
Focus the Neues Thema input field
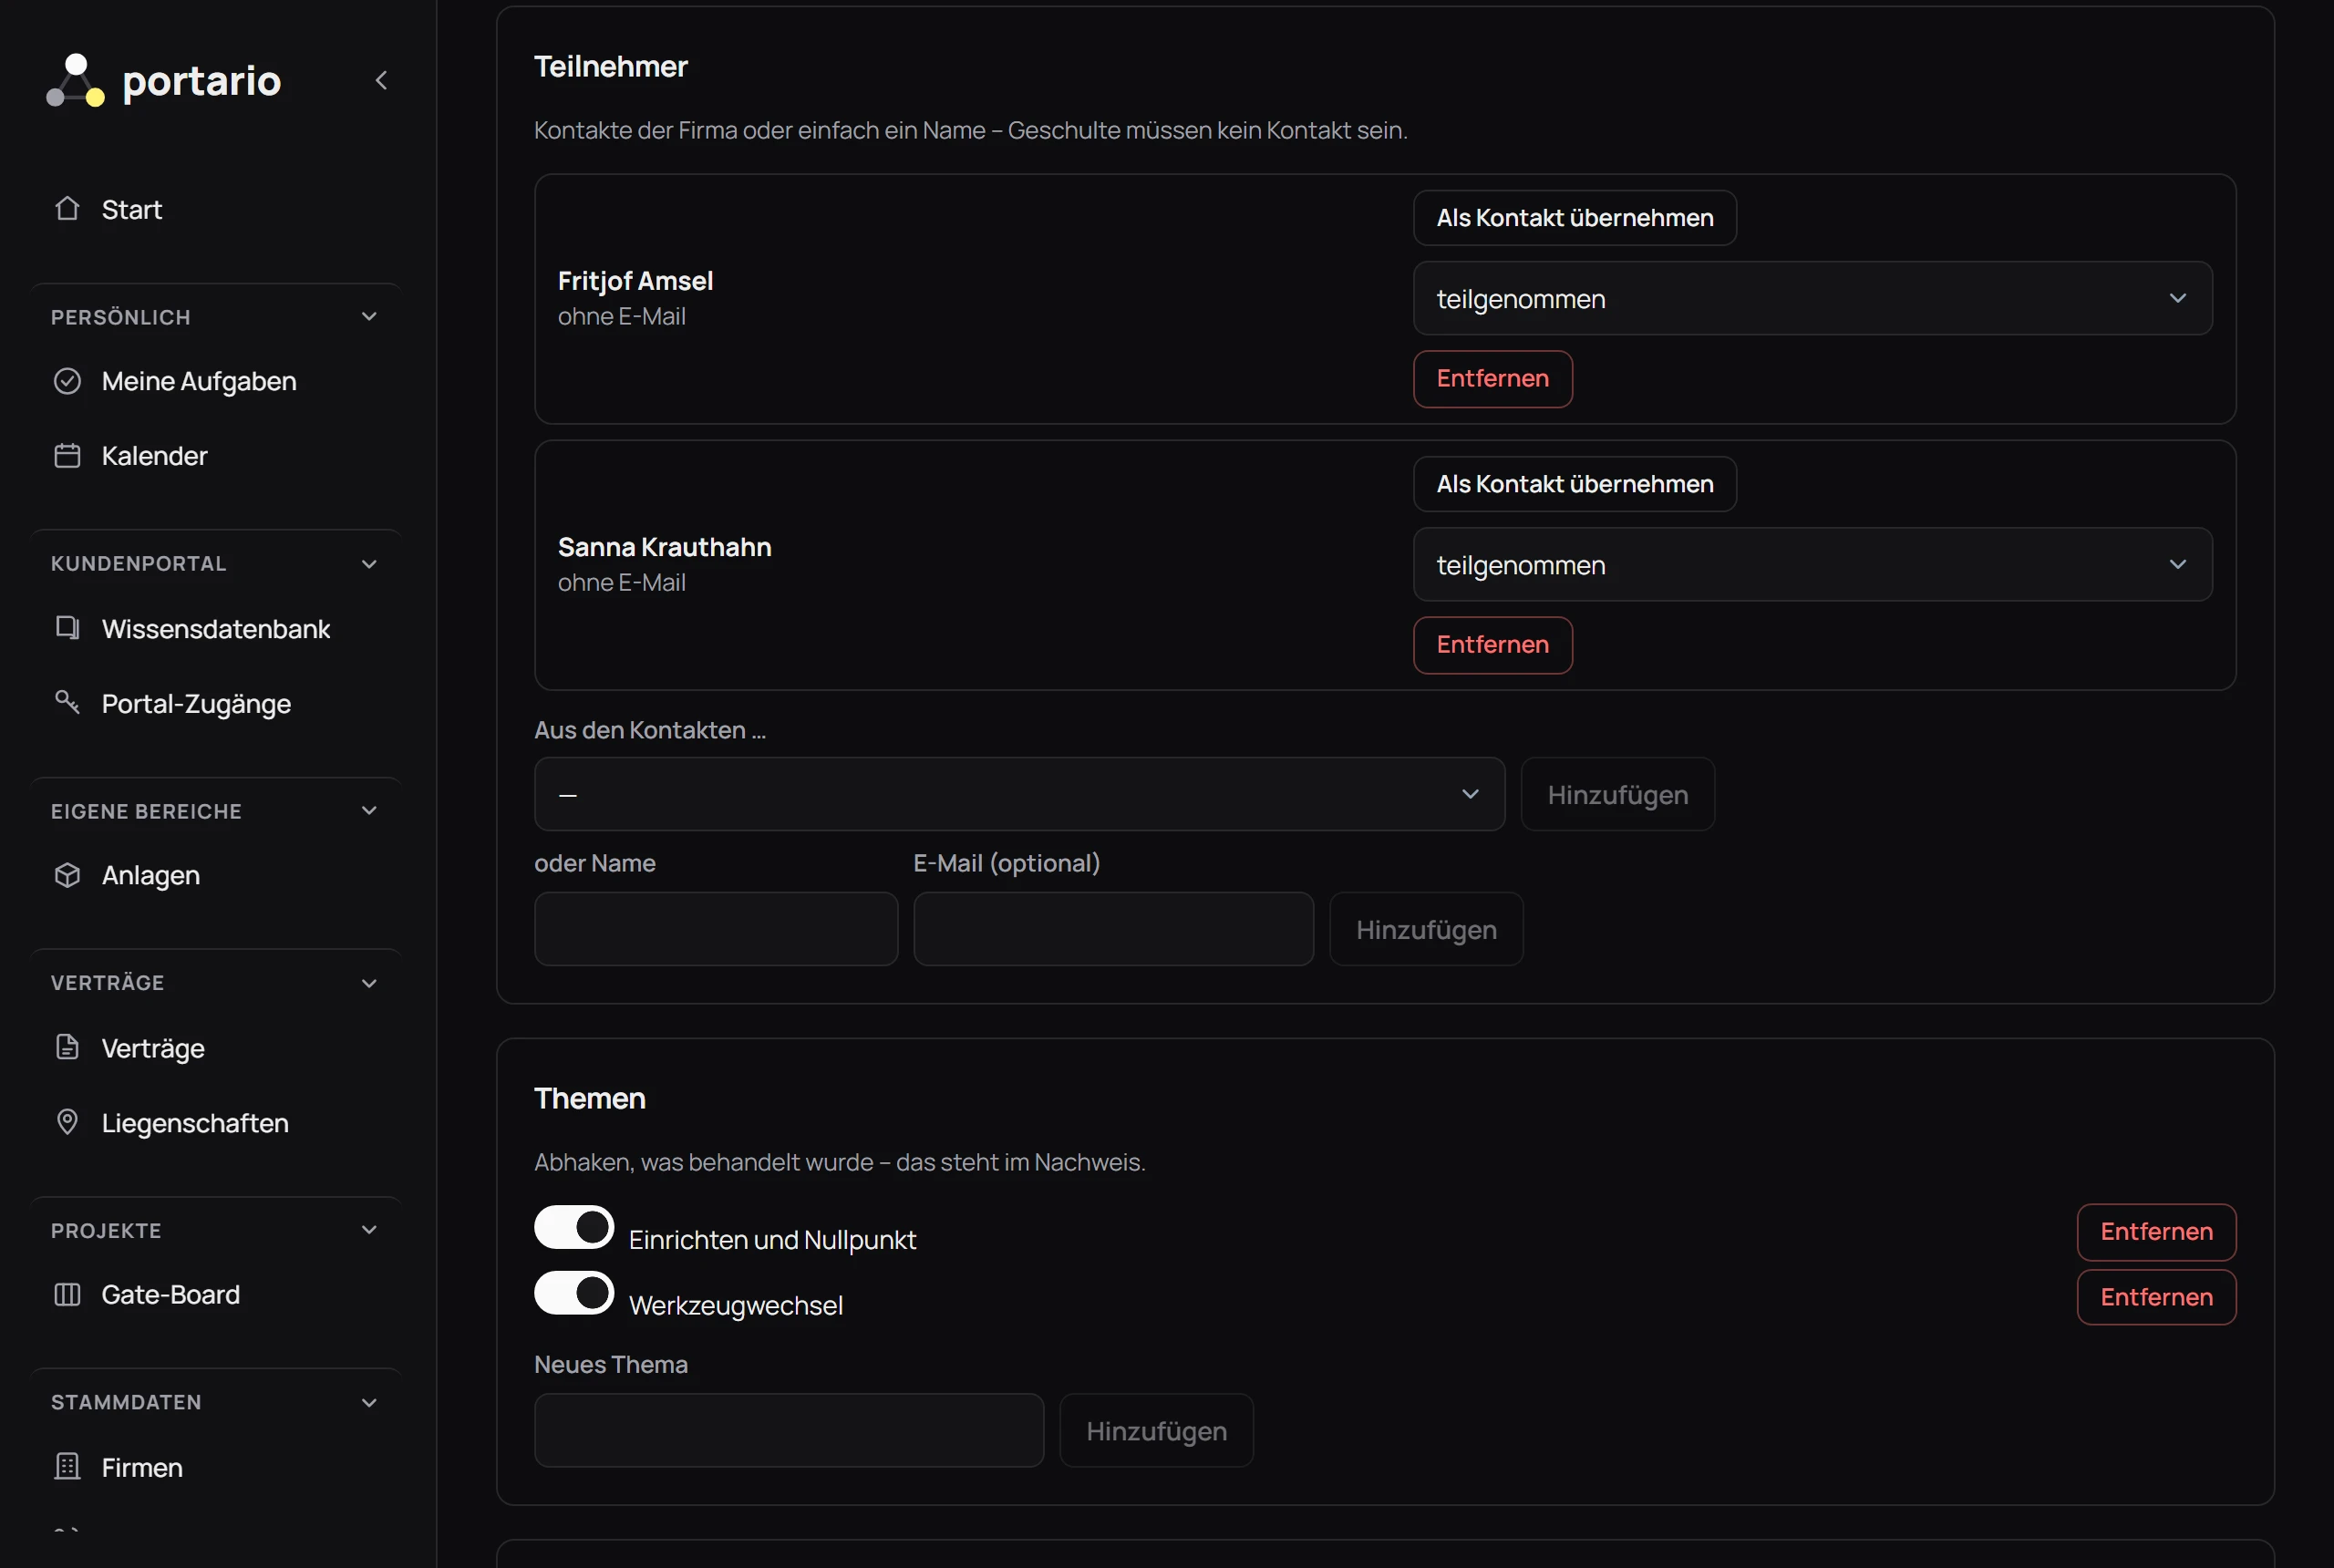pyautogui.click(x=789, y=1430)
